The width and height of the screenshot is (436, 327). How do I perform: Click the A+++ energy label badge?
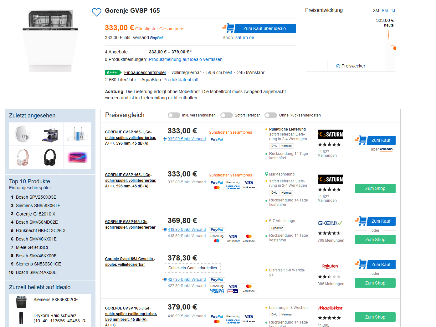coord(113,72)
